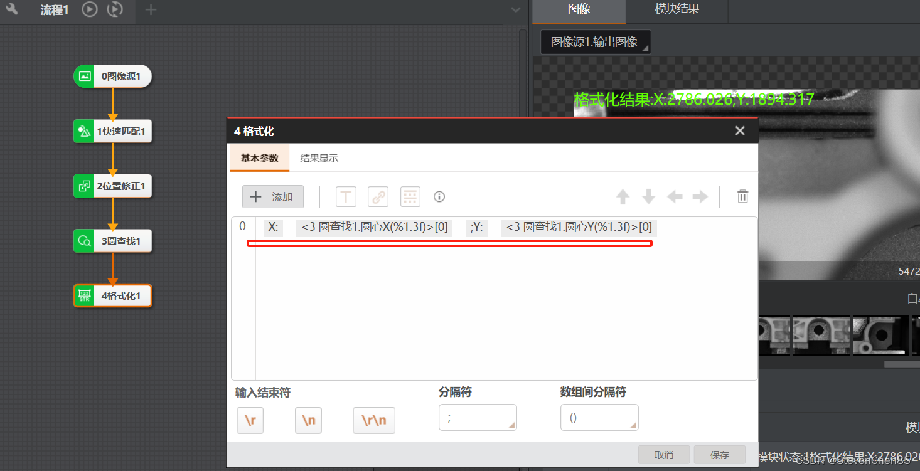This screenshot has height=471, width=920.
Task: Select the 3圆查找1 node
Action: click(113, 240)
